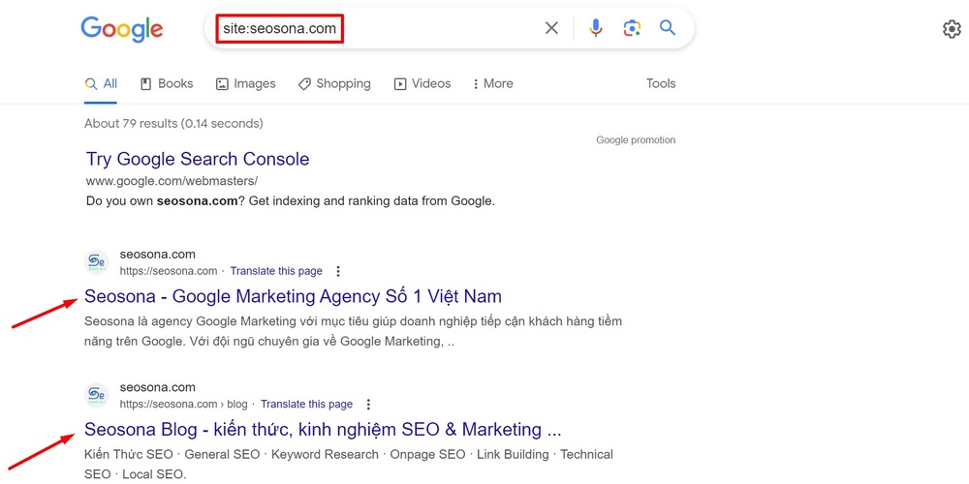Image resolution: width=969 pixels, height=484 pixels.
Task: Click the https://seosona.com › blog breadcrumb
Action: [183, 405]
